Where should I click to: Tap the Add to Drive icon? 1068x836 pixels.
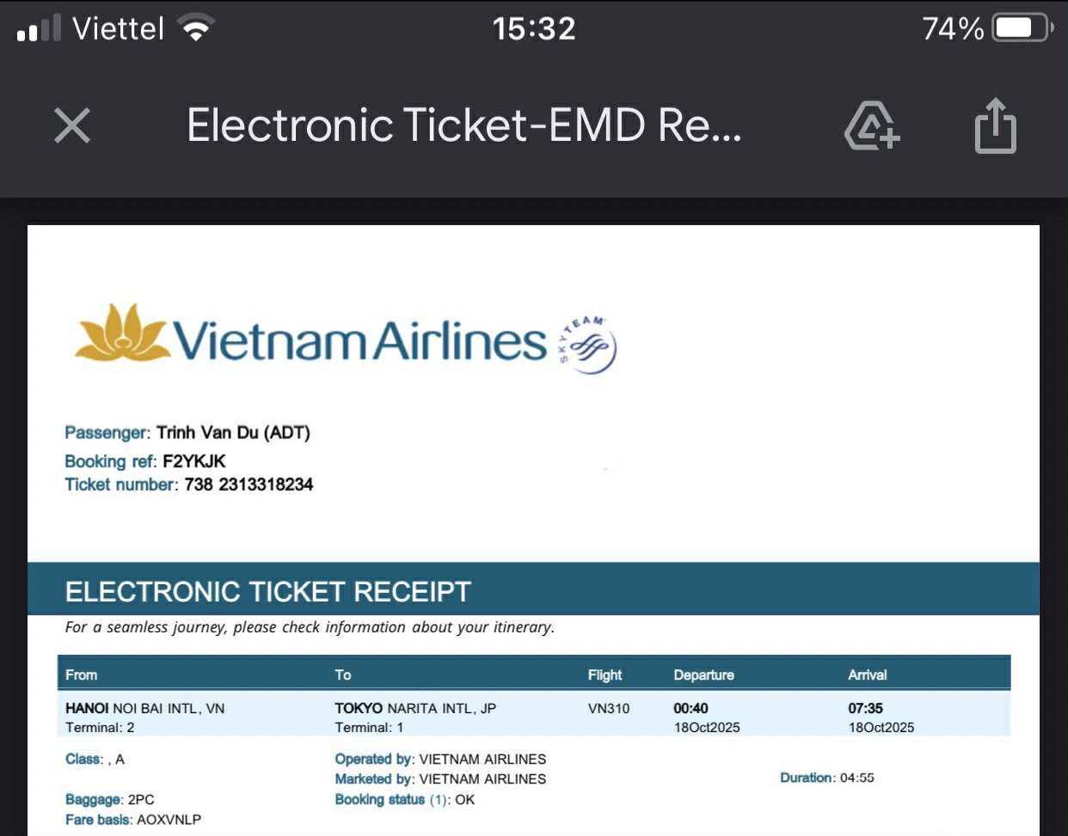(x=872, y=126)
